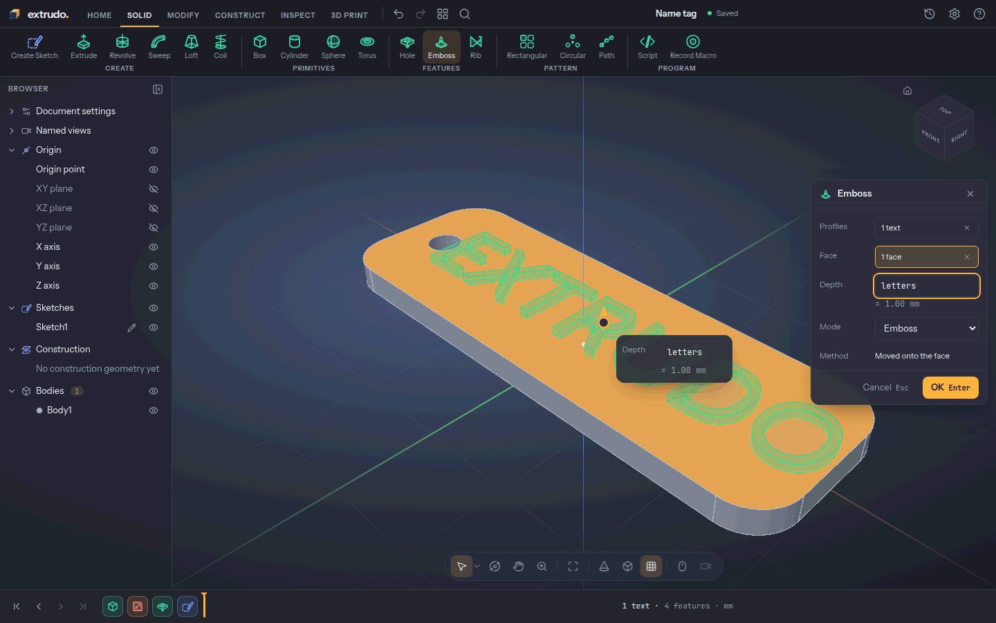Hide Body1 in the browser
Viewport: 996px width, 623px height.
(x=154, y=410)
